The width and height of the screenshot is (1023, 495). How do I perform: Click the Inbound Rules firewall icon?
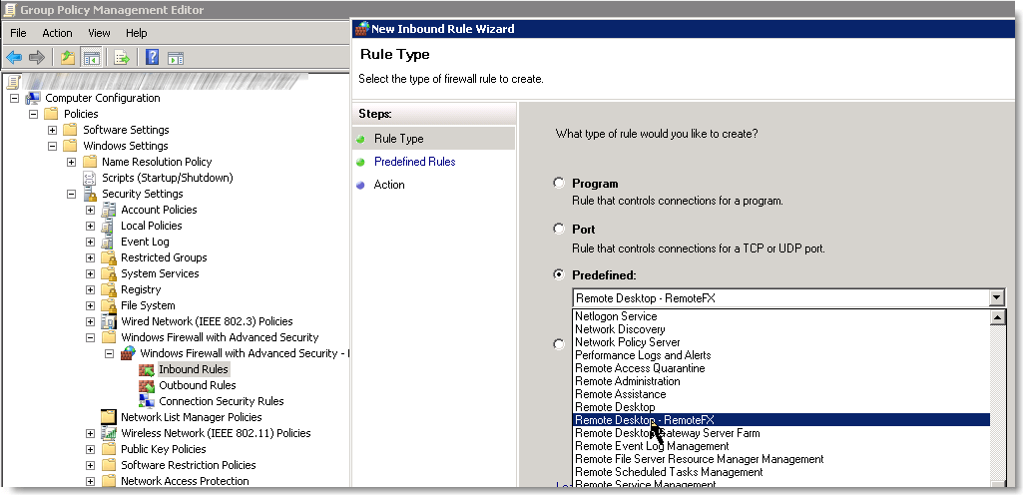(147, 369)
